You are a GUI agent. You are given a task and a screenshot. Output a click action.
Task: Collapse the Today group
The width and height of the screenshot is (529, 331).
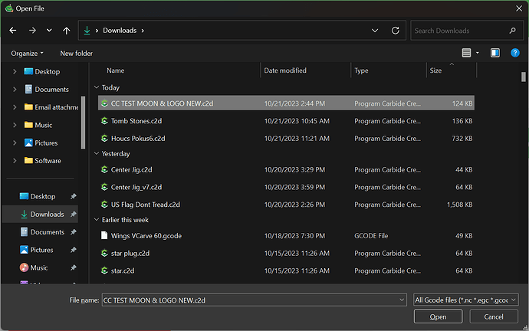(x=97, y=87)
